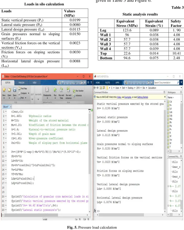Click the Silo segment of the folder path
The image size is (184, 230).
(144, 88)
